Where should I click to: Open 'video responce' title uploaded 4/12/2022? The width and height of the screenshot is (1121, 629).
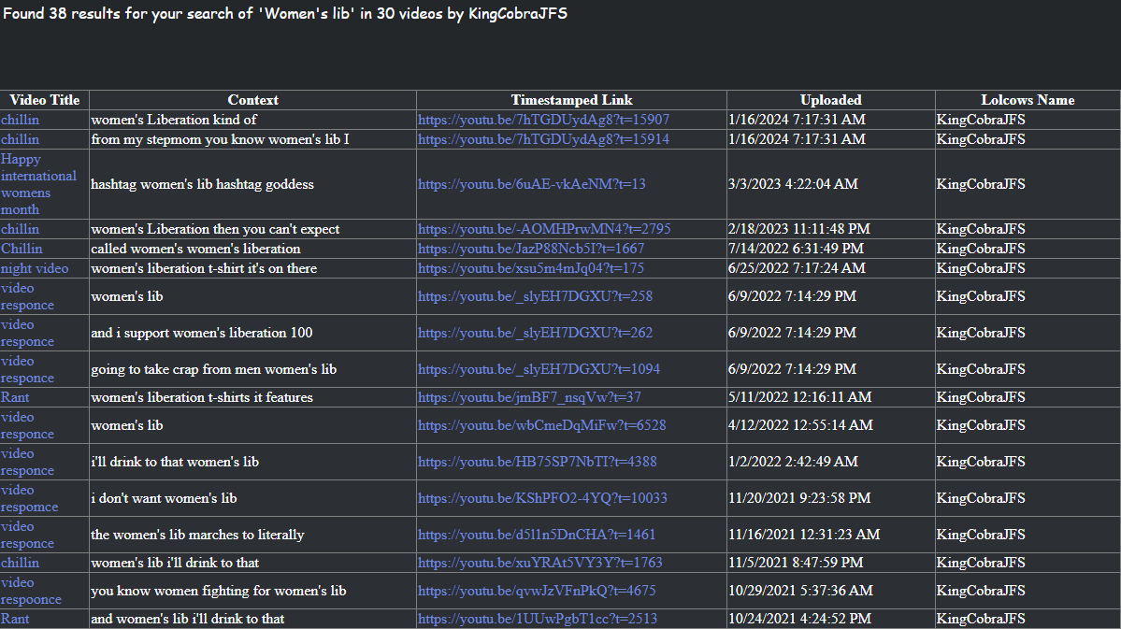click(x=27, y=425)
